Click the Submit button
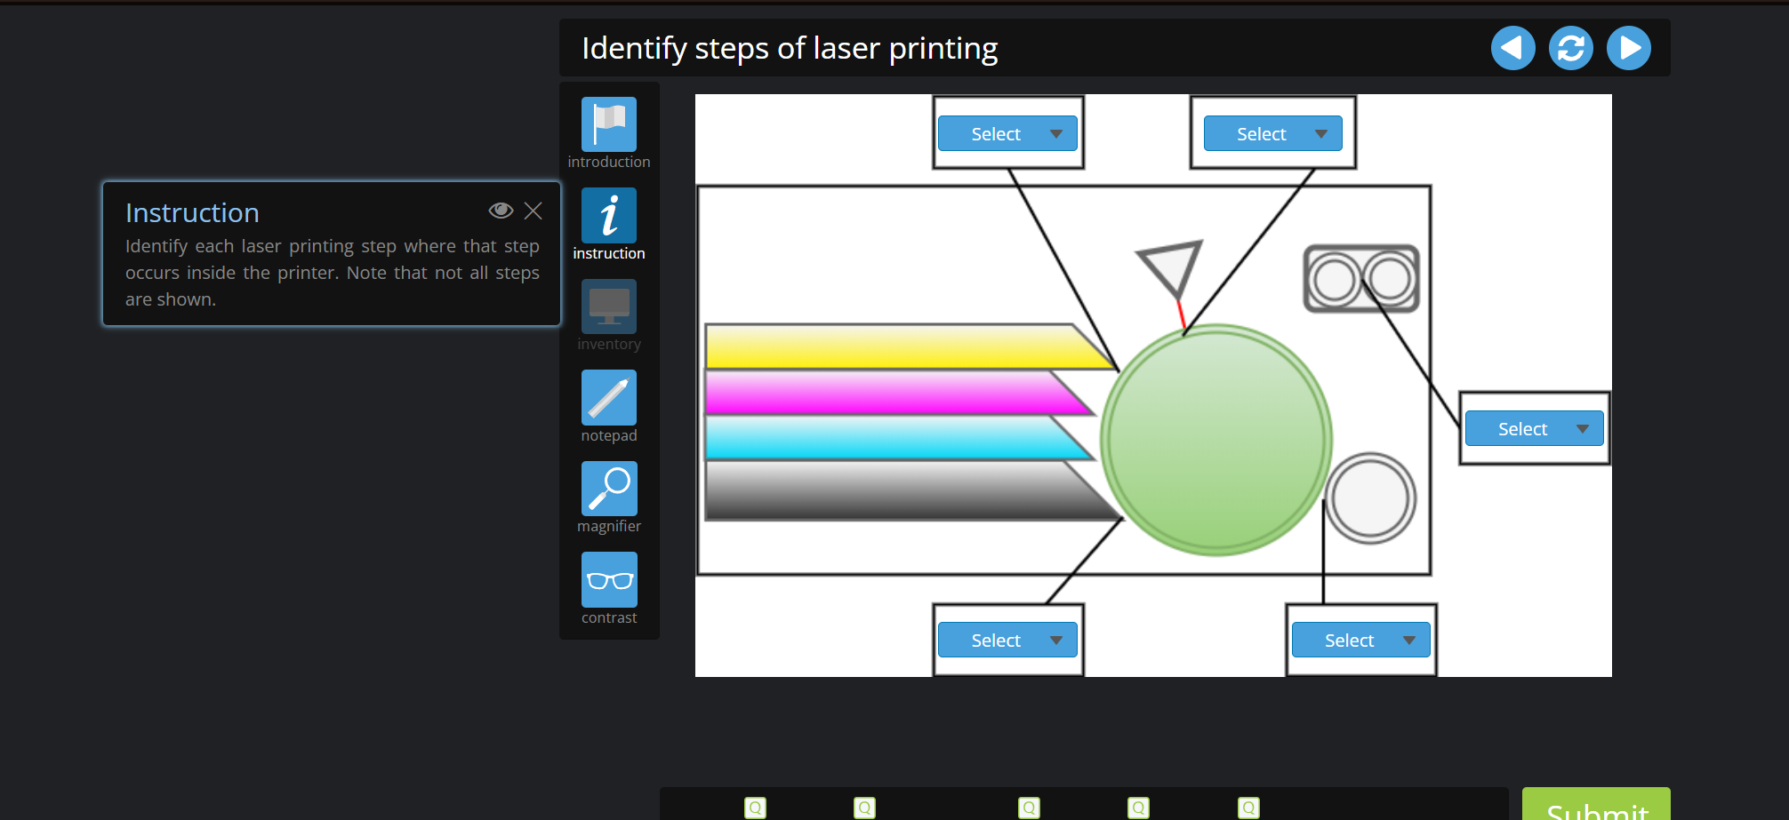Image resolution: width=1789 pixels, height=820 pixels. [1596, 808]
